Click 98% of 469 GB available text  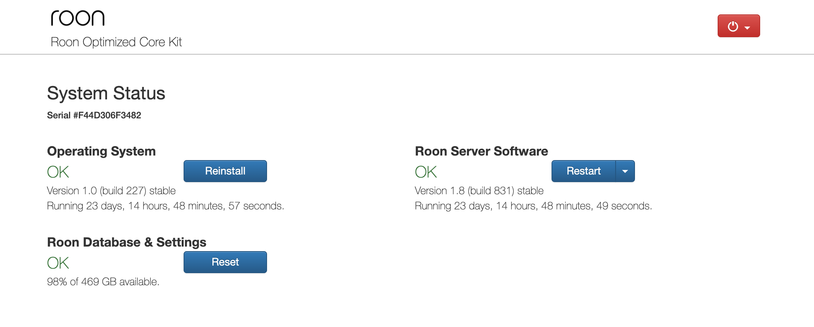(x=103, y=282)
